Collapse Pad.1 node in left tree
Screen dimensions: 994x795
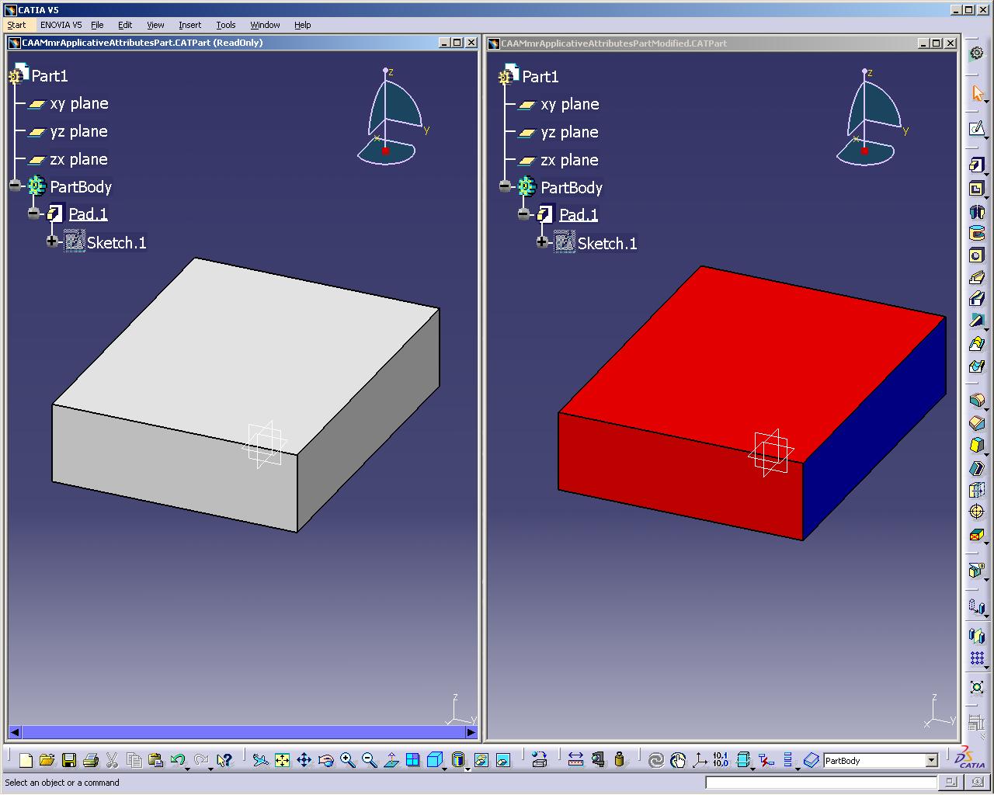33,213
